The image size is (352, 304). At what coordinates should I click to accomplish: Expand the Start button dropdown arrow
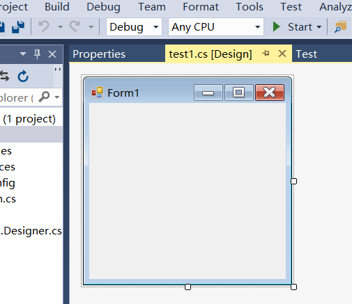coord(319,27)
